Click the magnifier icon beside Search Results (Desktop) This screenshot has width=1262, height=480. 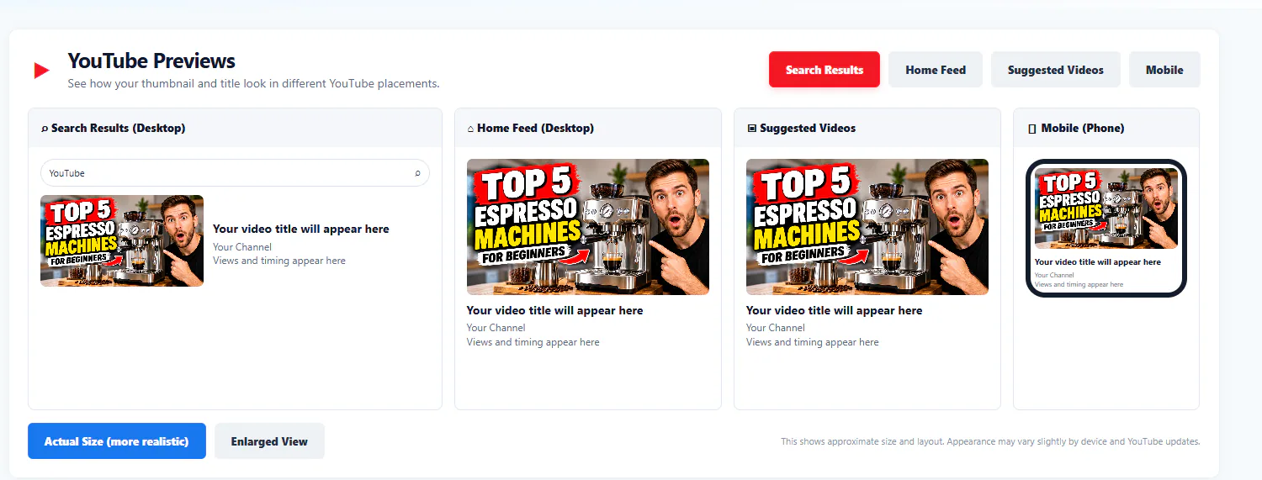pos(45,129)
